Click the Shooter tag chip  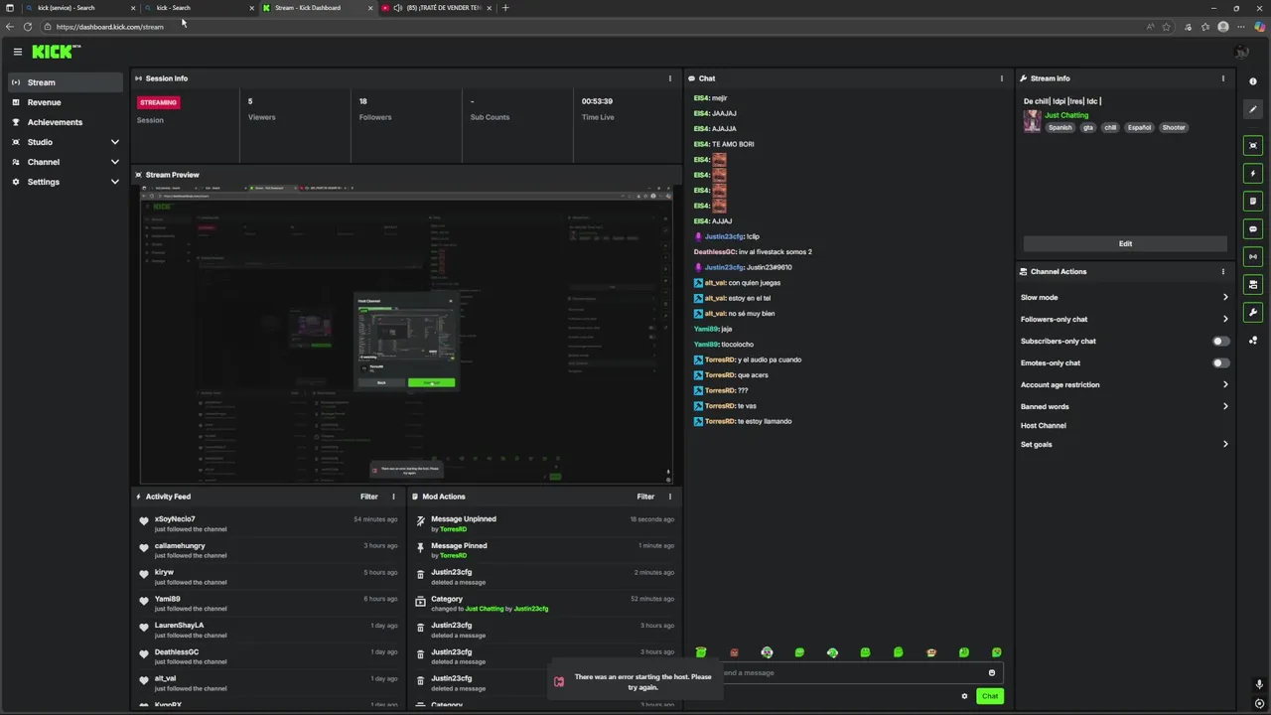pyautogui.click(x=1174, y=127)
